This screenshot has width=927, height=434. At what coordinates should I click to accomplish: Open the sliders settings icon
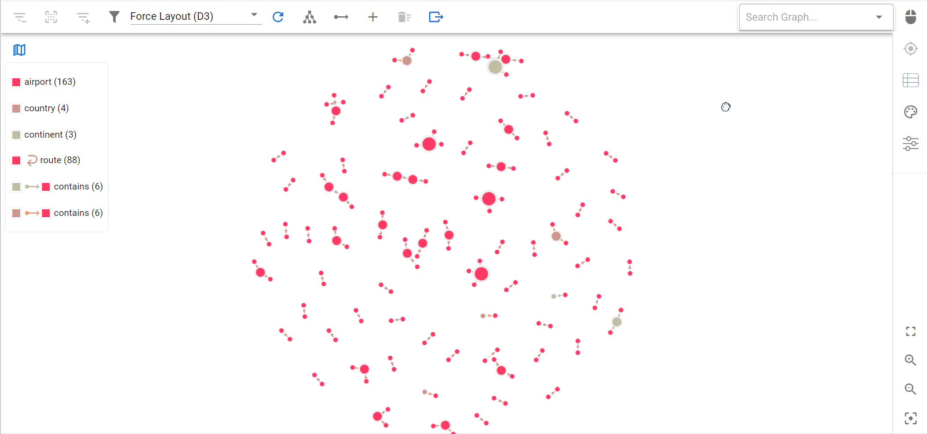[x=911, y=143]
